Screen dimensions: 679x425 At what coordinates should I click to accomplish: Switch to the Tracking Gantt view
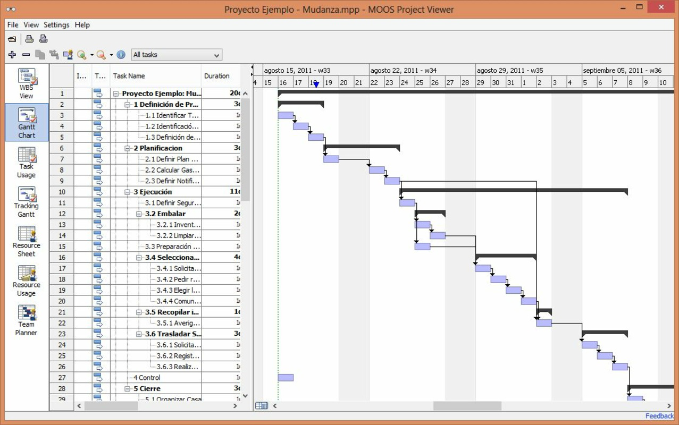point(26,201)
